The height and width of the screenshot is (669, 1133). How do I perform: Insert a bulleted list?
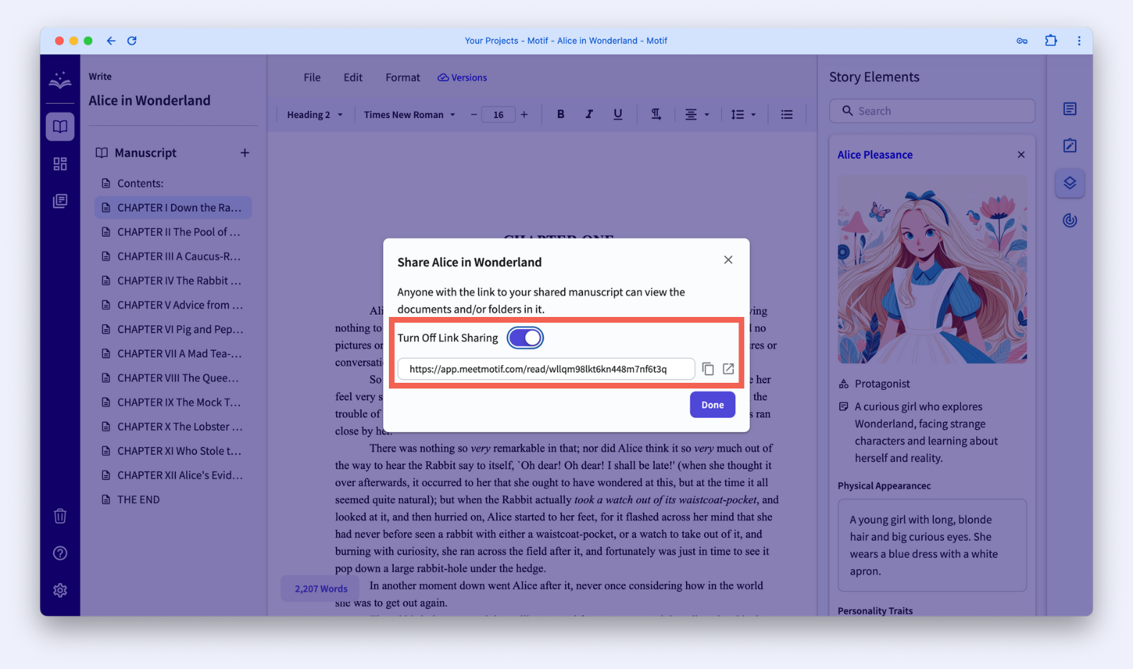(786, 114)
